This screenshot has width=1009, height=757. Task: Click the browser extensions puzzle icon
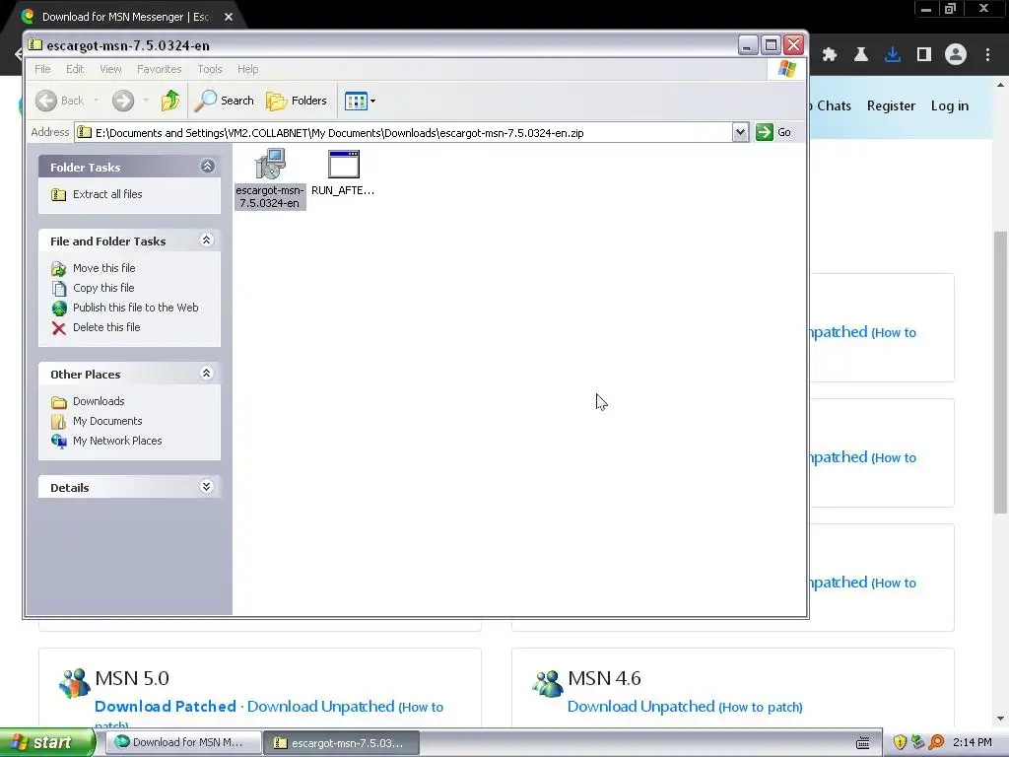tap(830, 55)
